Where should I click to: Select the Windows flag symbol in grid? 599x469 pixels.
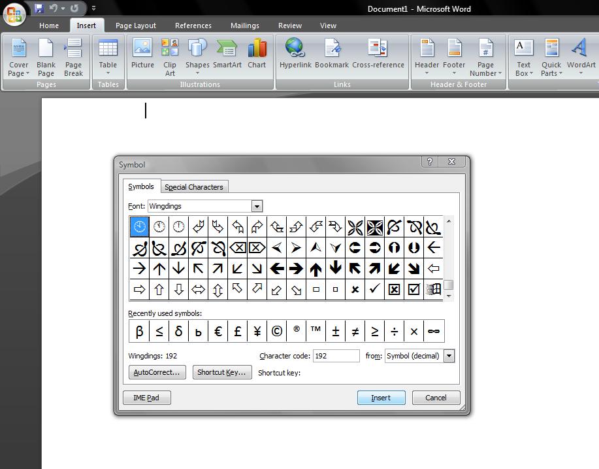433,289
